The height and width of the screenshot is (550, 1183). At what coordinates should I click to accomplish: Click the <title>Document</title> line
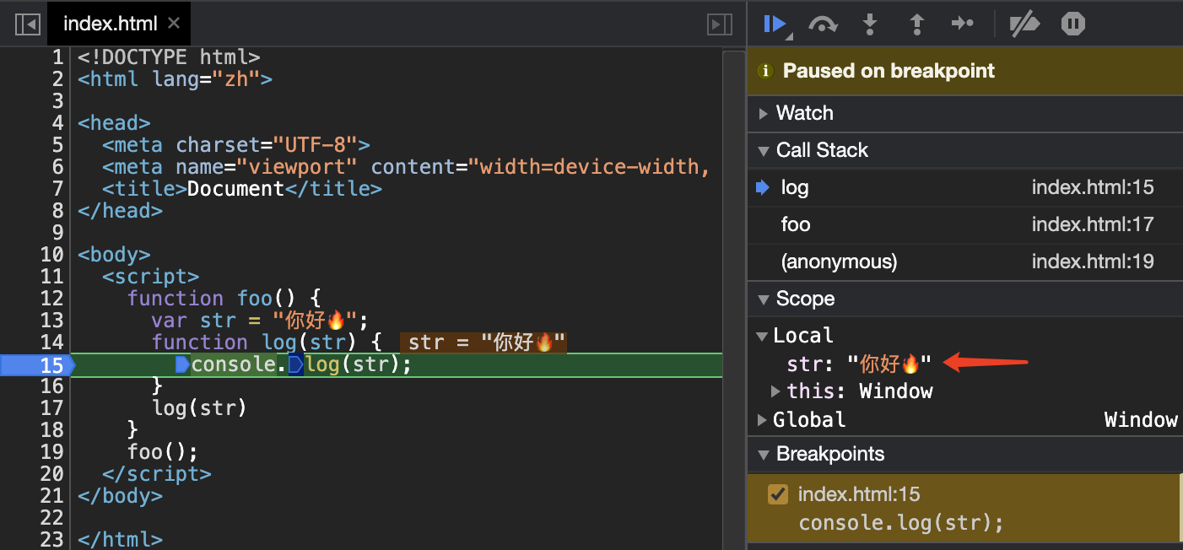coord(242,189)
